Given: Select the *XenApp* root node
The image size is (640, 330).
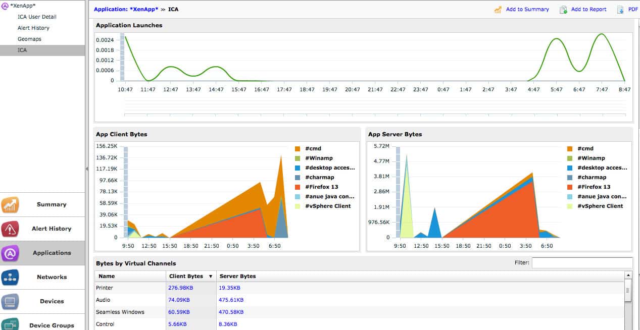Looking at the screenshot, I should (23, 6).
